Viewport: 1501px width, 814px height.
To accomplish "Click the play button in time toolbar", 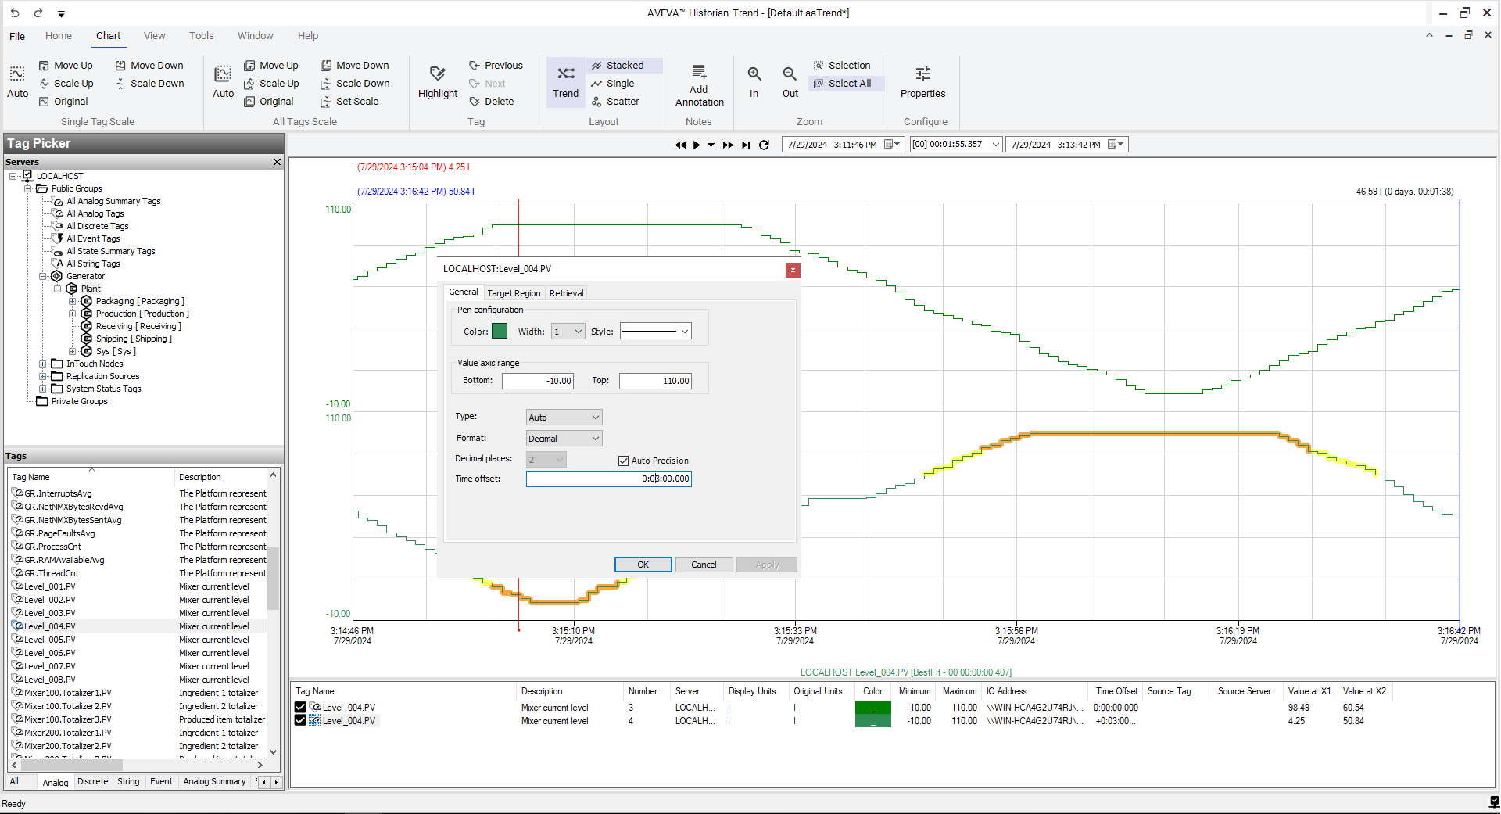I will (697, 145).
